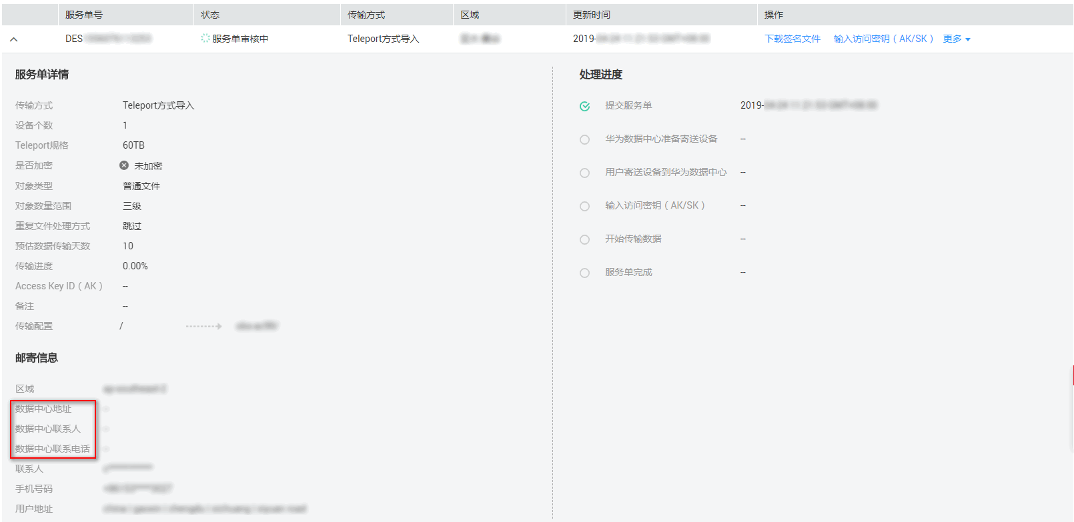Click the 邮寄信息 heading
Image resolution: width=1074 pixels, height=522 pixels.
click(37, 358)
